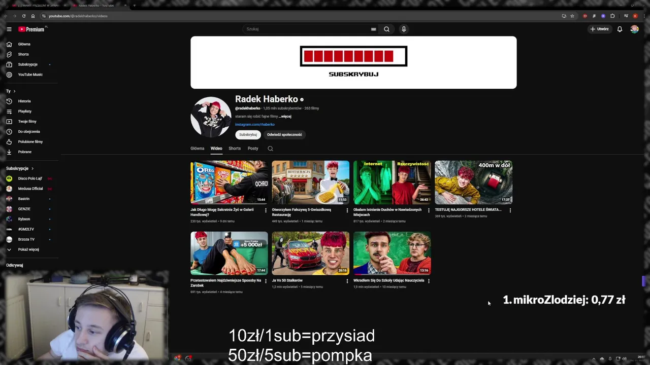650x365 pixels.
Task: Click the Subskrybuj button
Action: (x=248, y=134)
